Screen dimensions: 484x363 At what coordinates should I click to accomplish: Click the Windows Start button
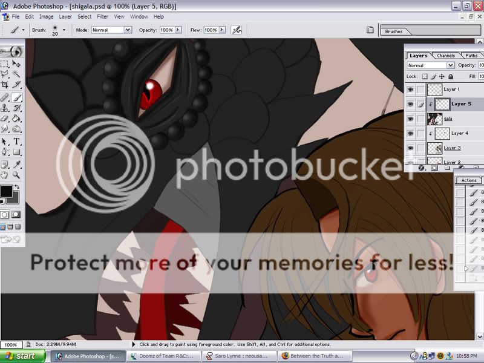tap(22, 356)
